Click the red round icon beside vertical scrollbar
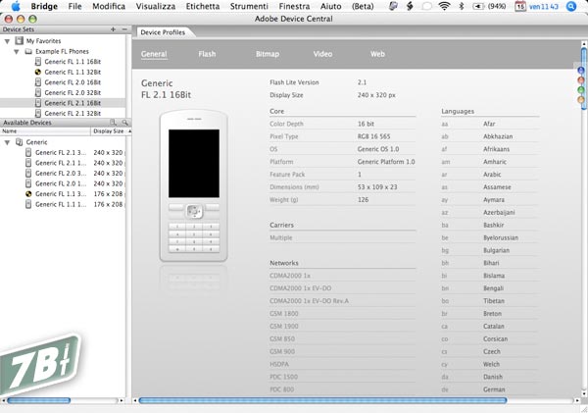The height and width of the screenshot is (413, 588). point(581,80)
